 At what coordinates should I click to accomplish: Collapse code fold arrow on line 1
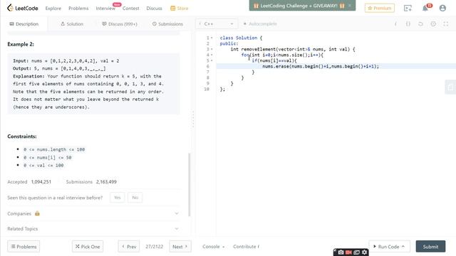(x=212, y=38)
